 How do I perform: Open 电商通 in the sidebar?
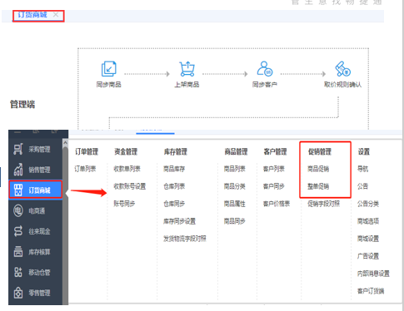tap(36, 211)
